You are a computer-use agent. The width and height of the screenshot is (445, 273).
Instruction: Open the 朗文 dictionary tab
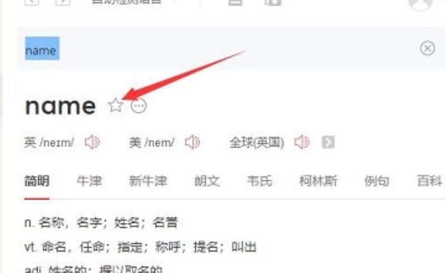(x=207, y=181)
